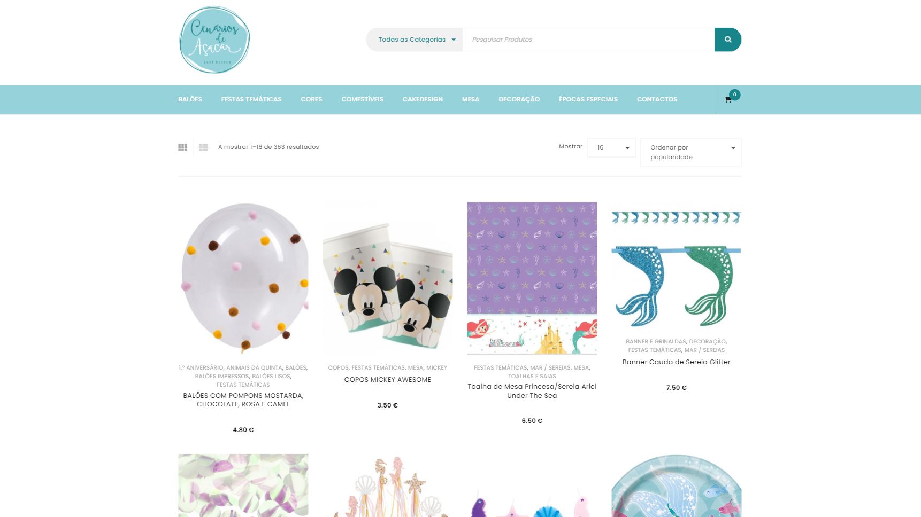Open the Mostrar 16 items dropdown
921x517 pixels.
click(611, 147)
